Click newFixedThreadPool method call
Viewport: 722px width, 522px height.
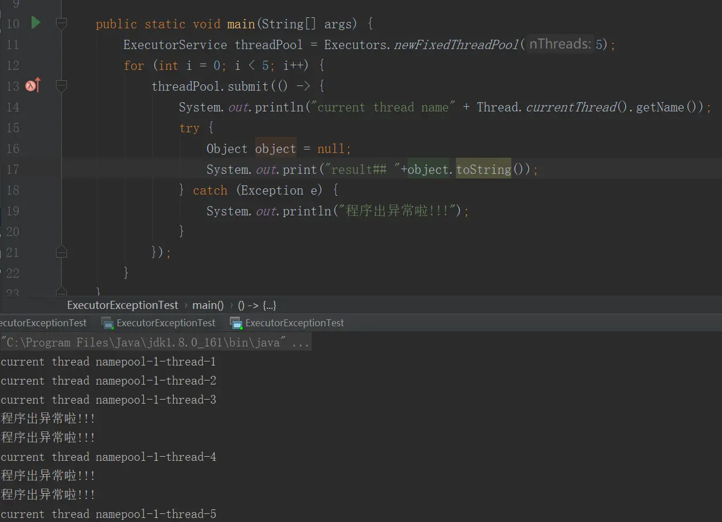[457, 44]
